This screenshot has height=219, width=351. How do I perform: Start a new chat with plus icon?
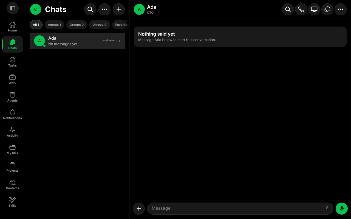point(119,9)
